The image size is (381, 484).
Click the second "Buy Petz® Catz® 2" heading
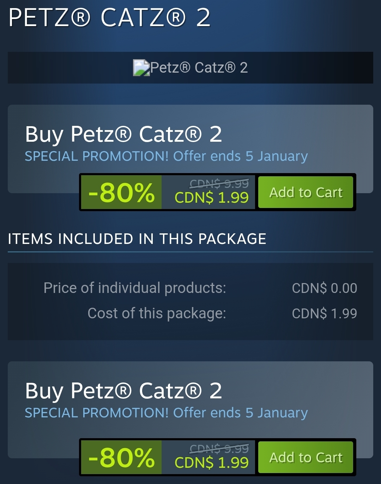pyautogui.click(x=123, y=391)
